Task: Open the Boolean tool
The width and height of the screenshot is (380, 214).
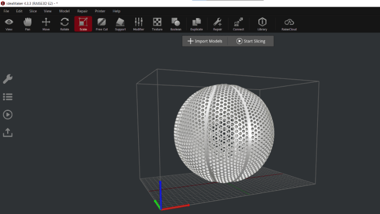Action: [x=176, y=24]
